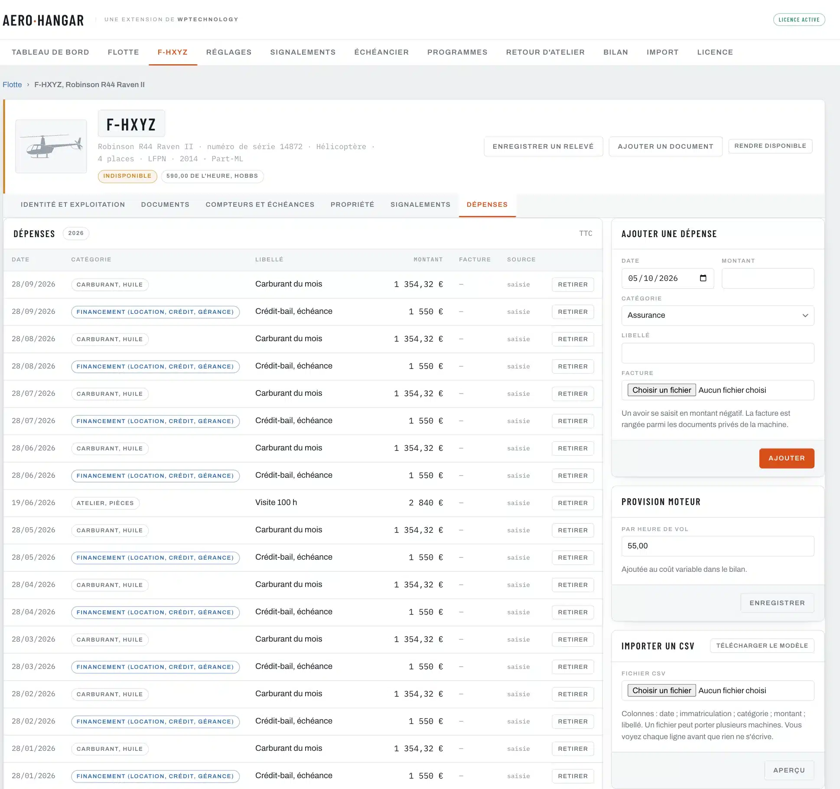The height and width of the screenshot is (789, 840).
Task: Open the Programmes tab
Action: (x=457, y=52)
